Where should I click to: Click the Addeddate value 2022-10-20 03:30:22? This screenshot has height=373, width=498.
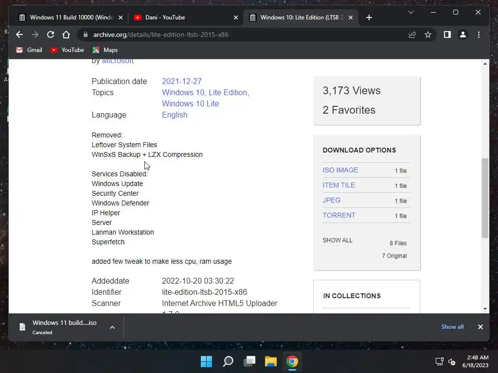coord(198,281)
